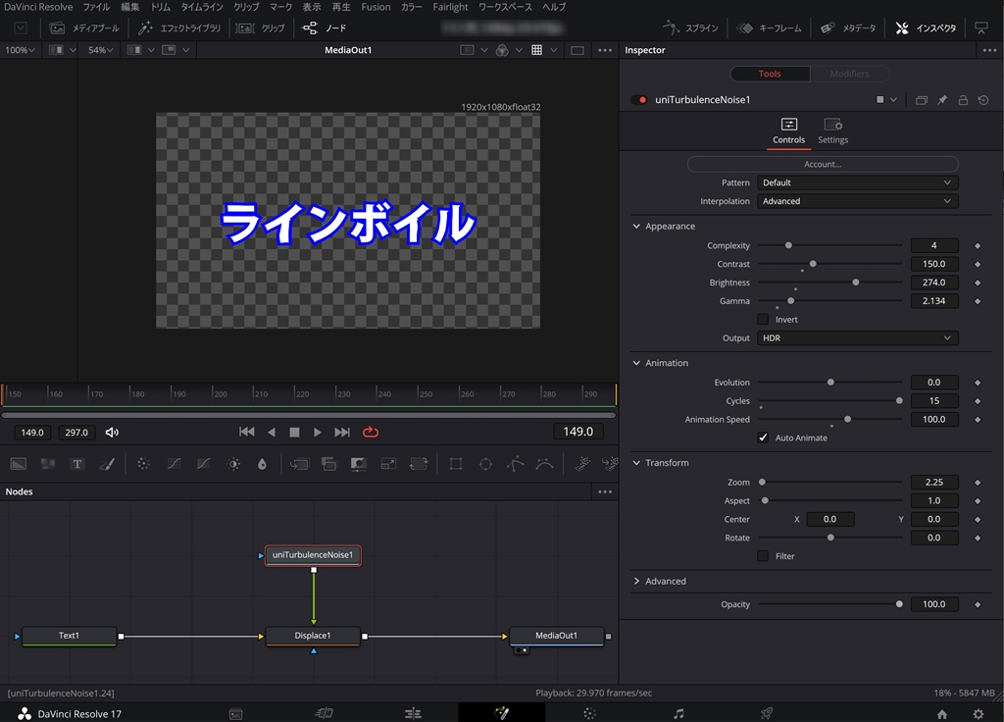
Task: Select the Paint brush tool
Action: [107, 464]
